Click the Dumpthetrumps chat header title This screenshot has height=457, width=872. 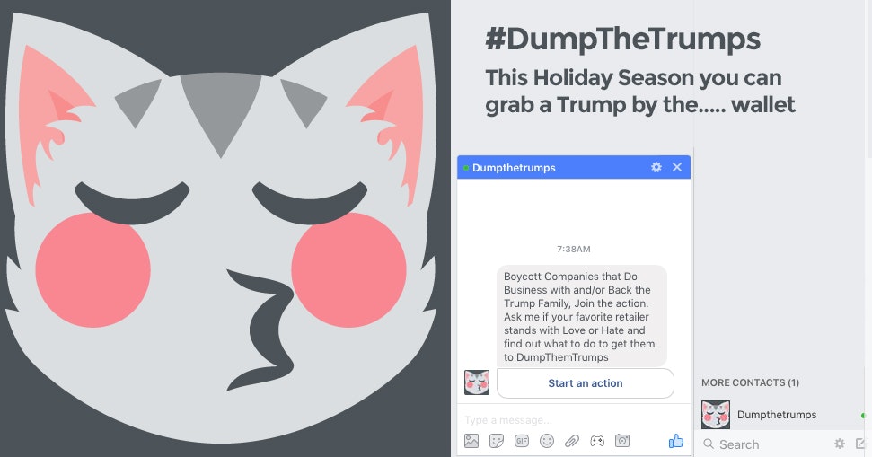[514, 168]
